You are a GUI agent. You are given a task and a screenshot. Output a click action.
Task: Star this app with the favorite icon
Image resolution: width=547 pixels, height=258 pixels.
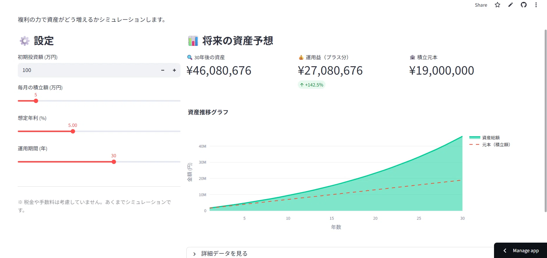498,5
